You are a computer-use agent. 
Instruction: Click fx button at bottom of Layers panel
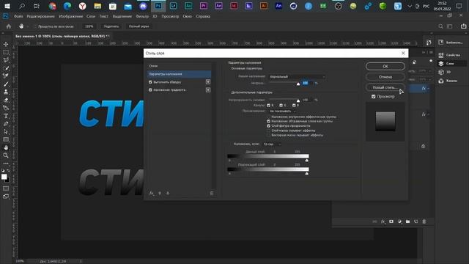pos(383,221)
